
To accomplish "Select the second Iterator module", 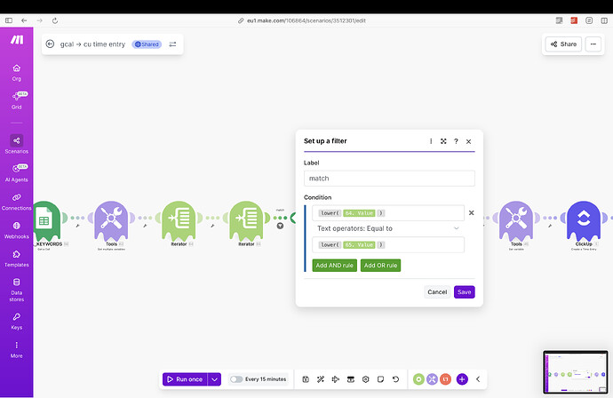I will pos(246,221).
